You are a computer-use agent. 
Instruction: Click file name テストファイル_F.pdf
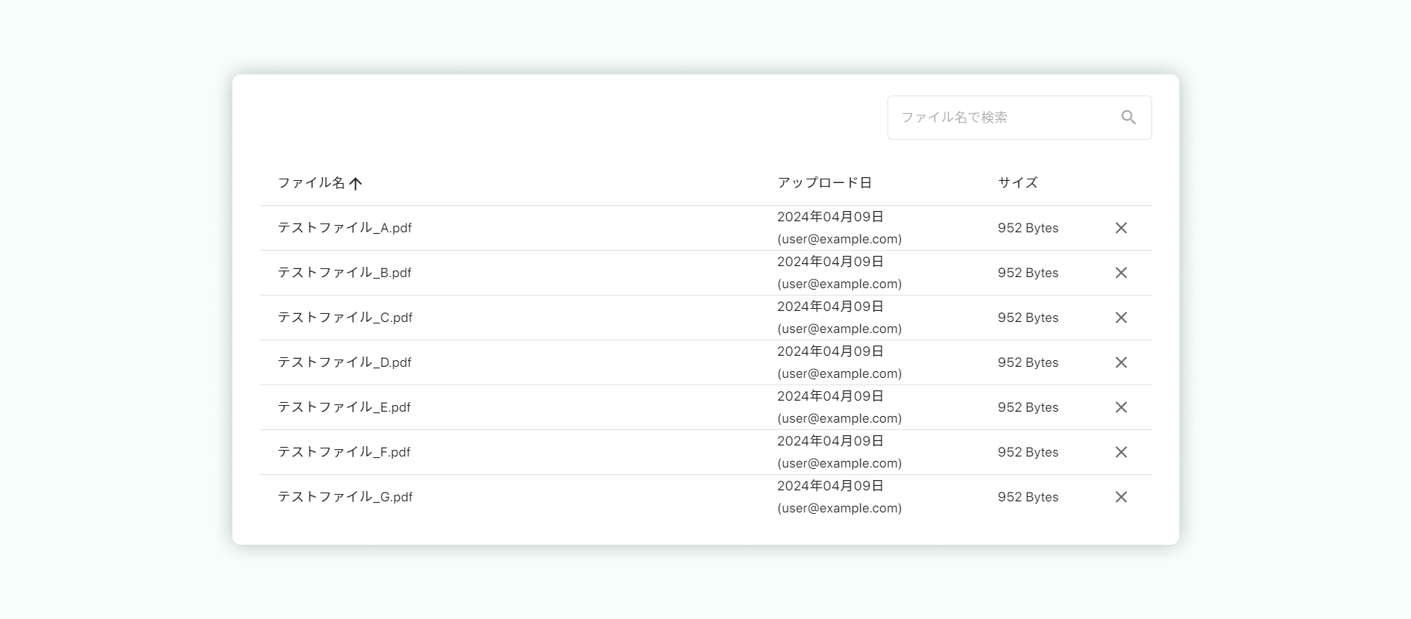[x=343, y=452]
